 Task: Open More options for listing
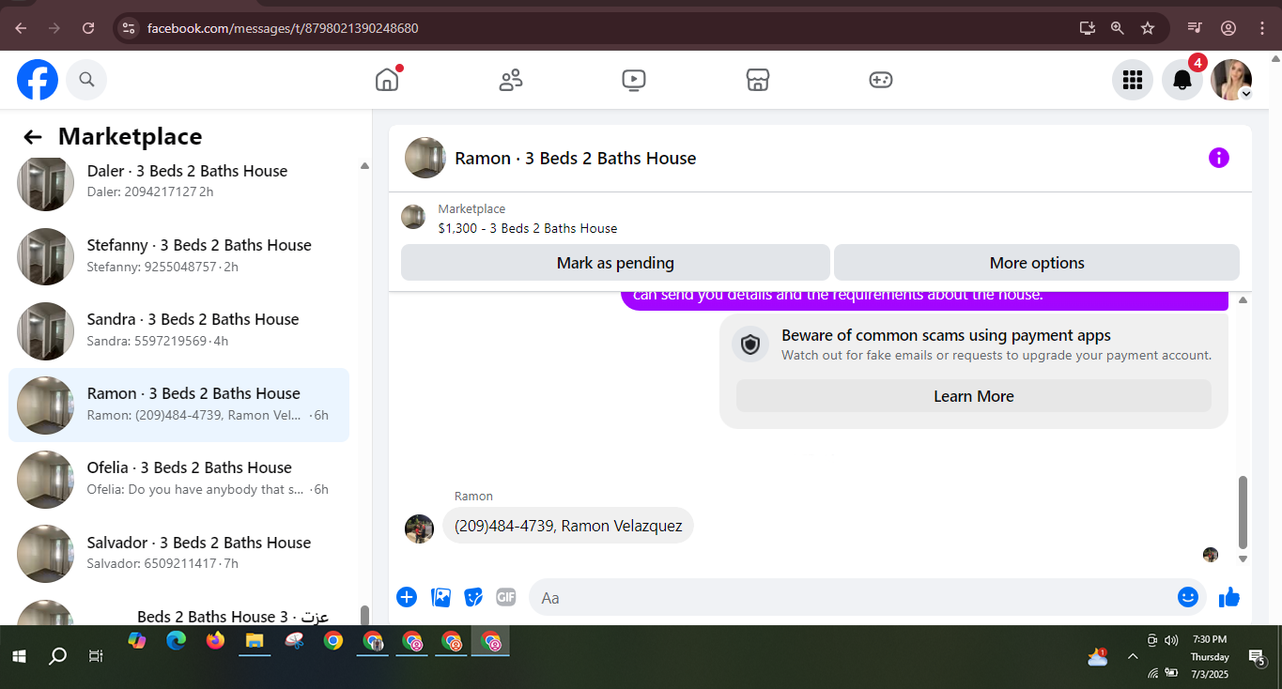point(1037,263)
